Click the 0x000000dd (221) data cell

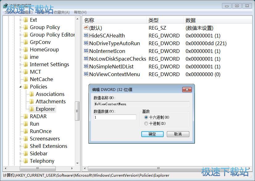[x=206, y=43]
